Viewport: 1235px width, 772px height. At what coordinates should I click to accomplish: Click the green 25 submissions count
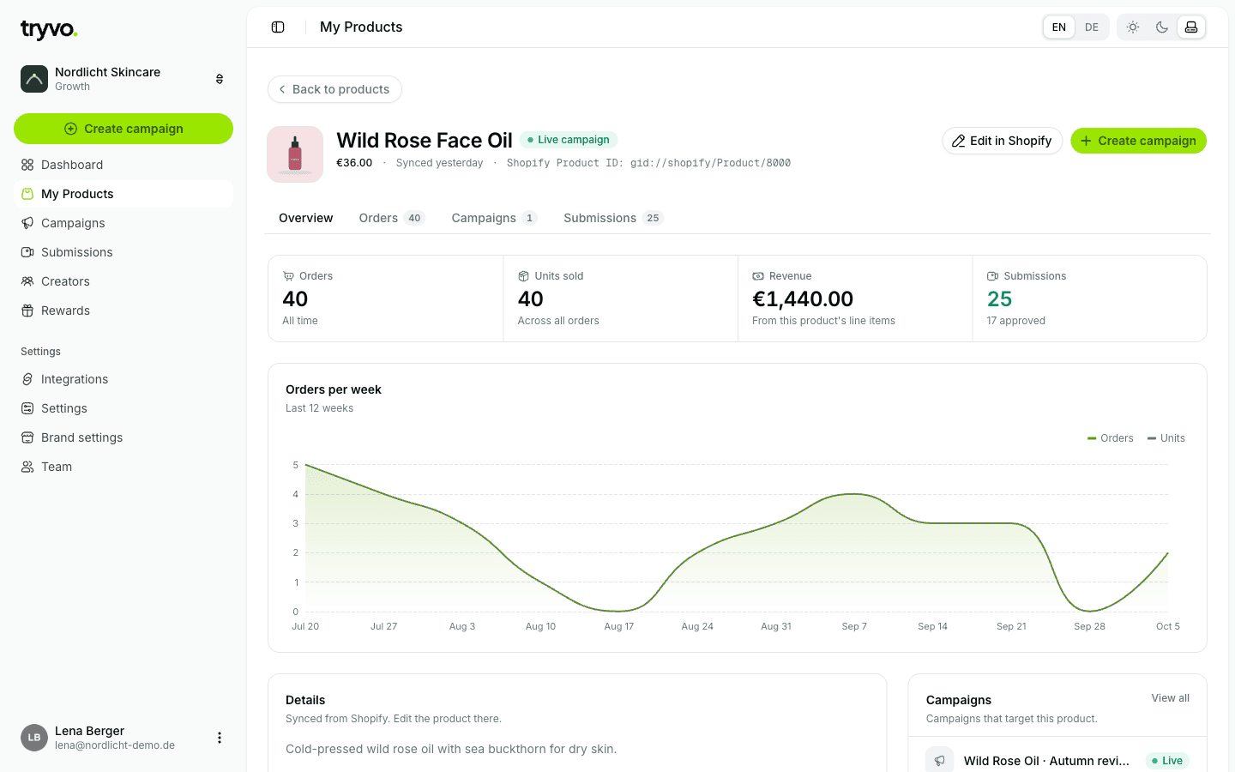point(1000,299)
